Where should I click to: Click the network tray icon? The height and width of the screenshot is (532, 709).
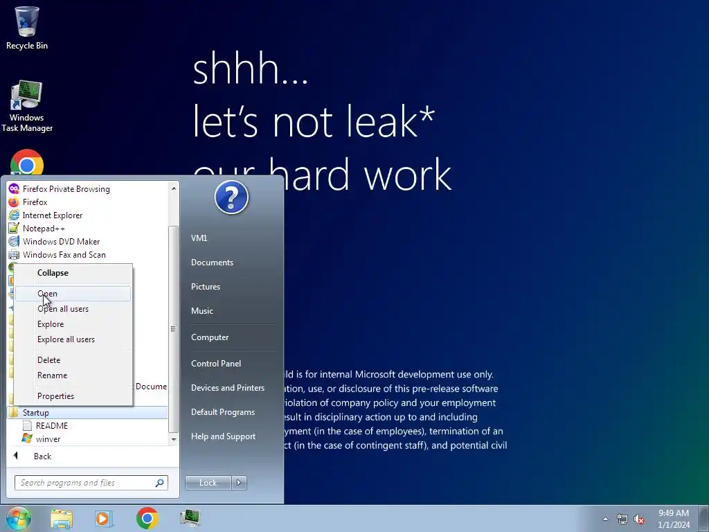pyautogui.click(x=622, y=519)
